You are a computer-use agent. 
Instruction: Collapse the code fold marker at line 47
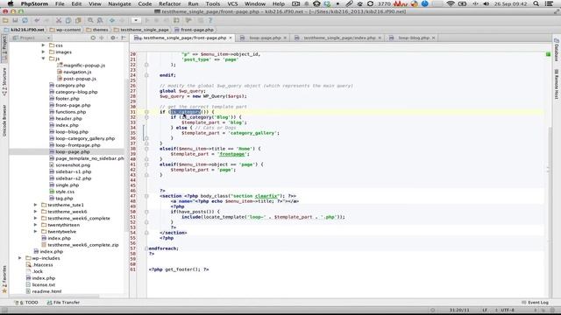(146, 196)
